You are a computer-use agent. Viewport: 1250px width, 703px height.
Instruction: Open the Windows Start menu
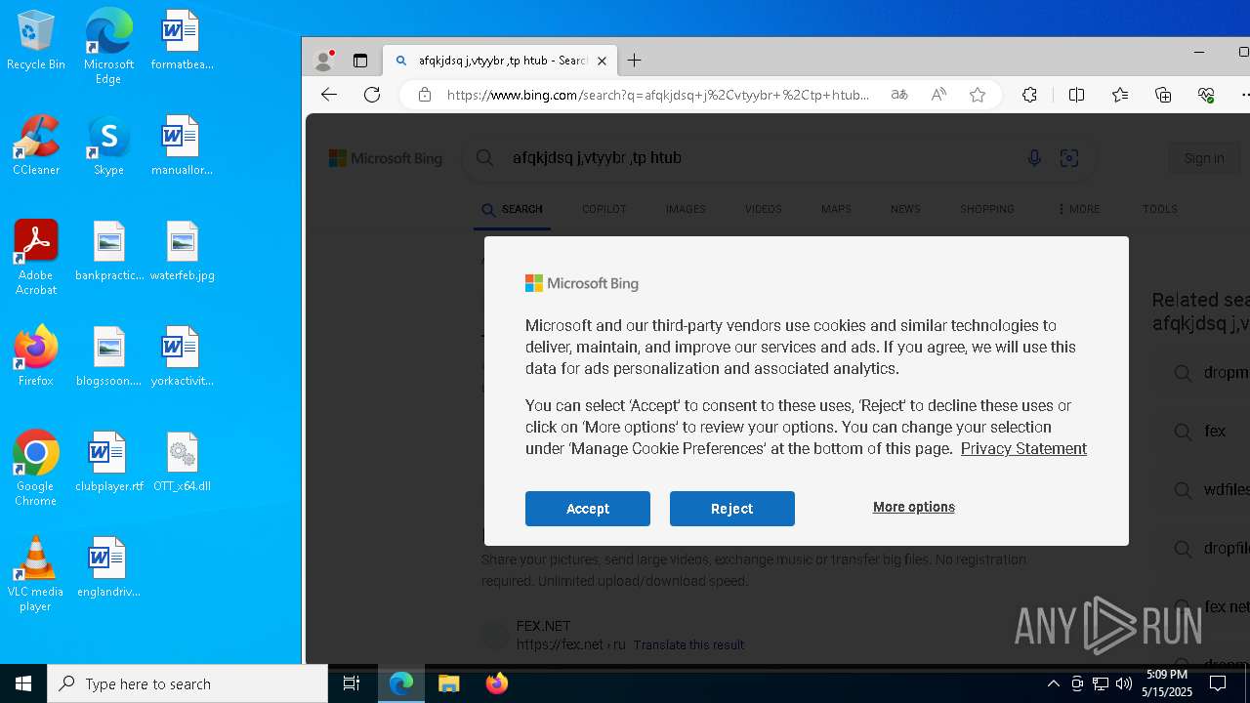coord(23,683)
